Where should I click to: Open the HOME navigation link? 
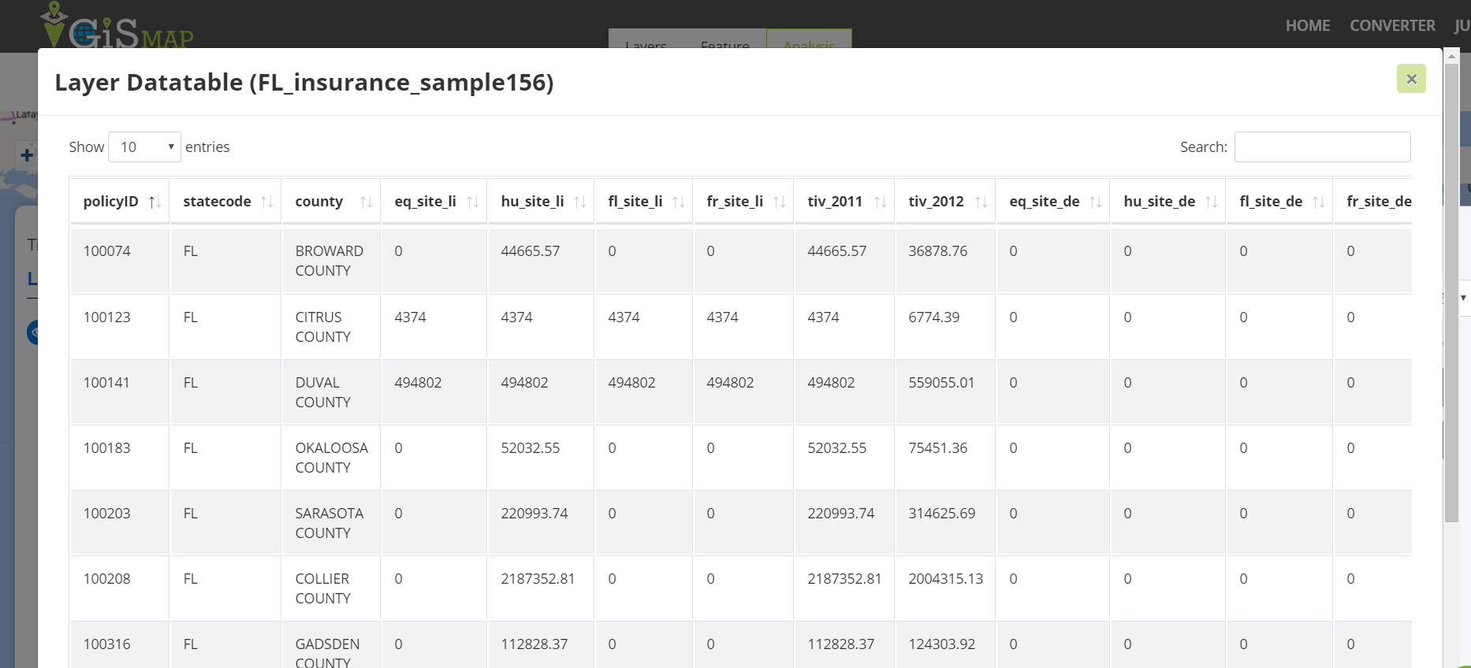[x=1307, y=26]
